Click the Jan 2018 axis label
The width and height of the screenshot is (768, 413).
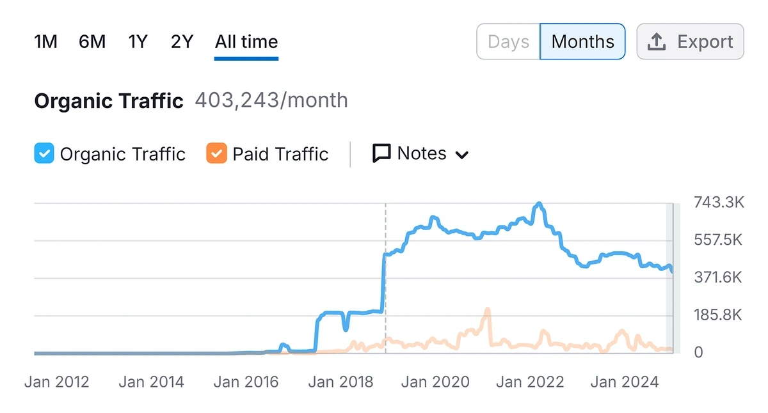tap(340, 382)
